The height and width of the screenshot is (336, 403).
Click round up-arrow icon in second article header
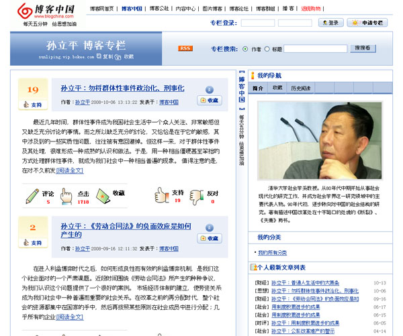pos(210,227)
